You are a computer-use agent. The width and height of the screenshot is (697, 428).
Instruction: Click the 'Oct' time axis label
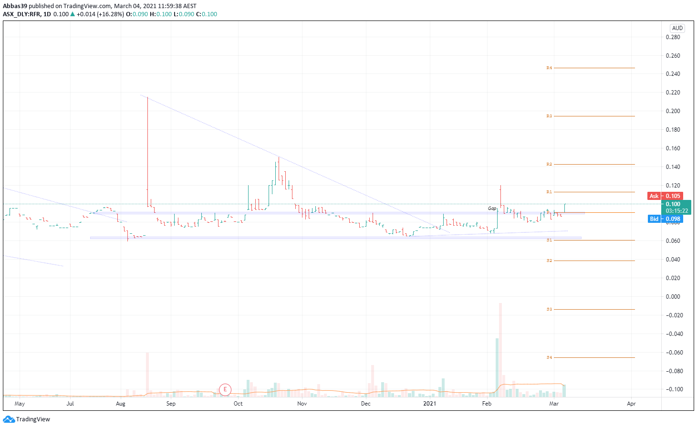coord(238,404)
